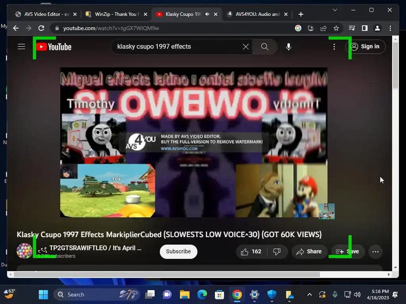Open the volume speaker tray icon
This screenshot has height=304, width=406.
tap(357, 294)
